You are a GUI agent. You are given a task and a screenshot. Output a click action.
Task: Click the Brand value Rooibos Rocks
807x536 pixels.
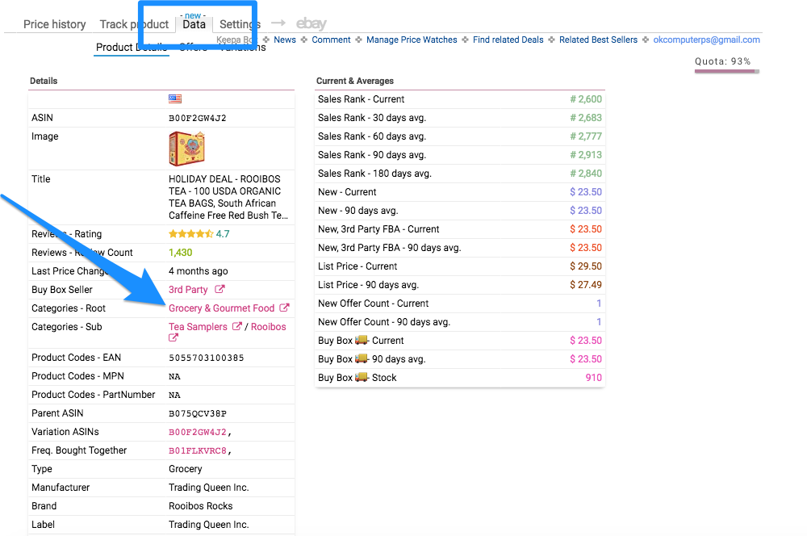[x=201, y=505]
